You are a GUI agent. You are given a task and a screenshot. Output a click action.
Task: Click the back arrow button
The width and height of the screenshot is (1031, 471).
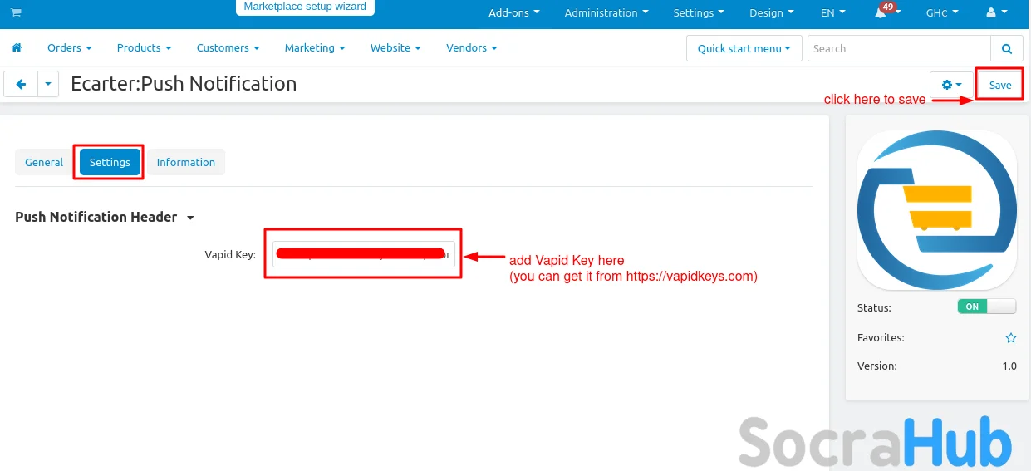pyautogui.click(x=21, y=84)
